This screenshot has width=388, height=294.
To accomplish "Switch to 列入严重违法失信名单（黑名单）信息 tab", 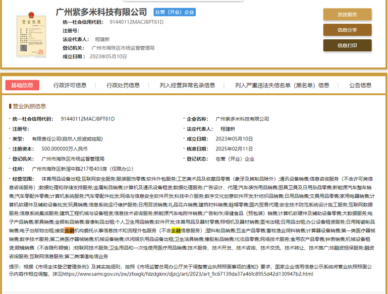I will [282, 85].
